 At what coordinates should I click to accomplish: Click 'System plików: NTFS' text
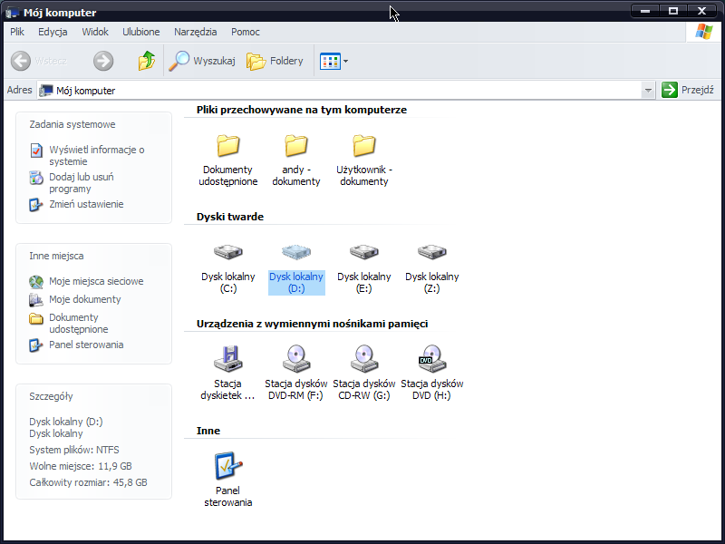(74, 450)
